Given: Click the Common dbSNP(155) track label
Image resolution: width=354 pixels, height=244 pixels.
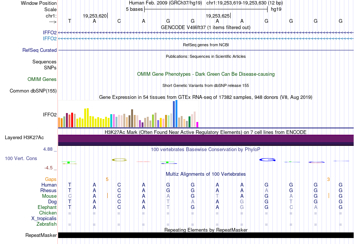Looking at the screenshot, I should point(33,91).
